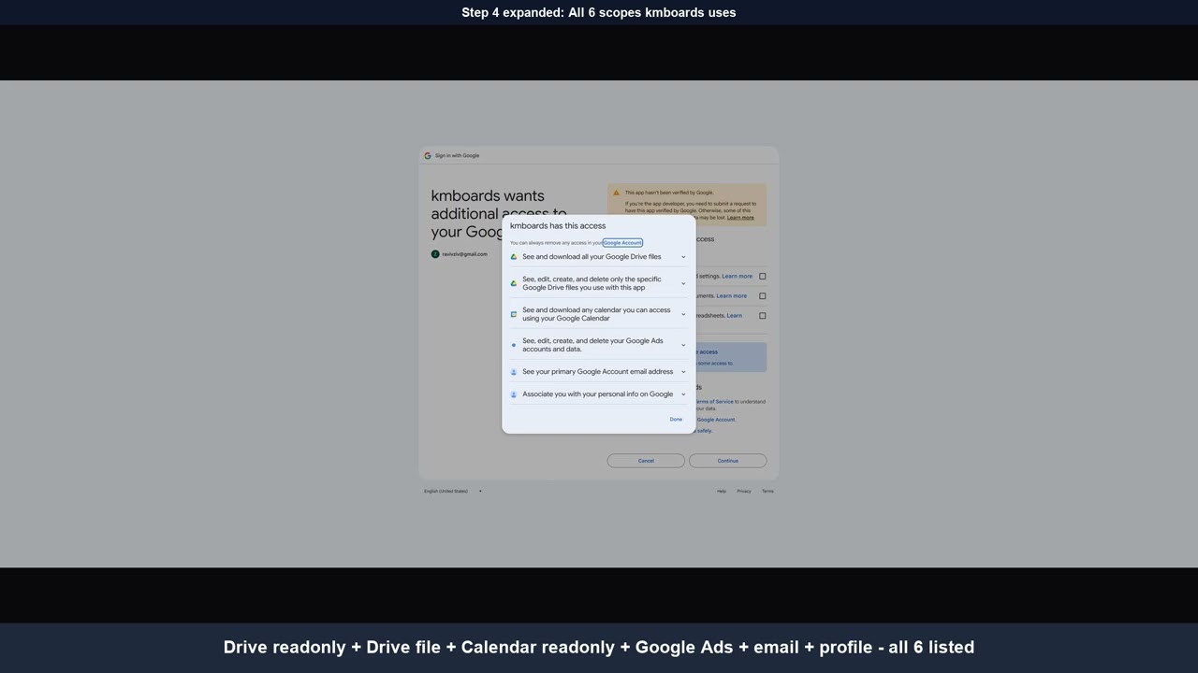Open the Help link in the footer
This screenshot has width=1198, height=673.
pos(722,491)
